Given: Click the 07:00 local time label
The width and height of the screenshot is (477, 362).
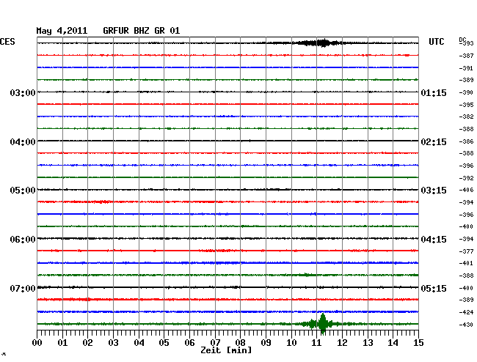Looking at the screenshot, I should (x=23, y=288).
